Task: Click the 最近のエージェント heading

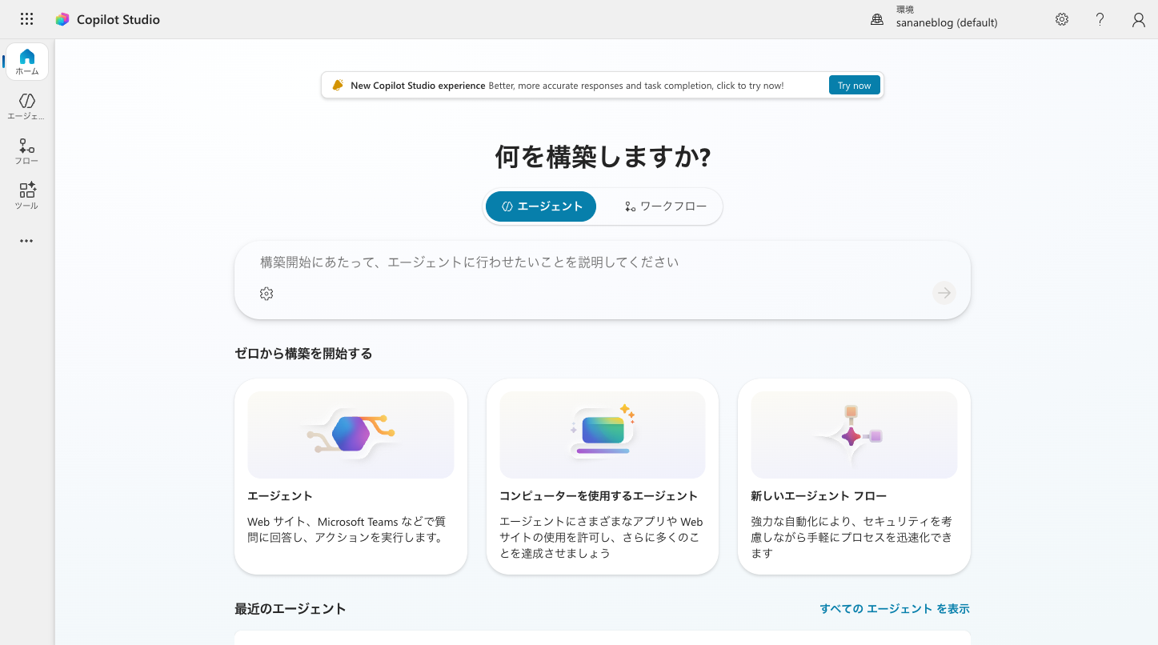Action: click(x=291, y=609)
